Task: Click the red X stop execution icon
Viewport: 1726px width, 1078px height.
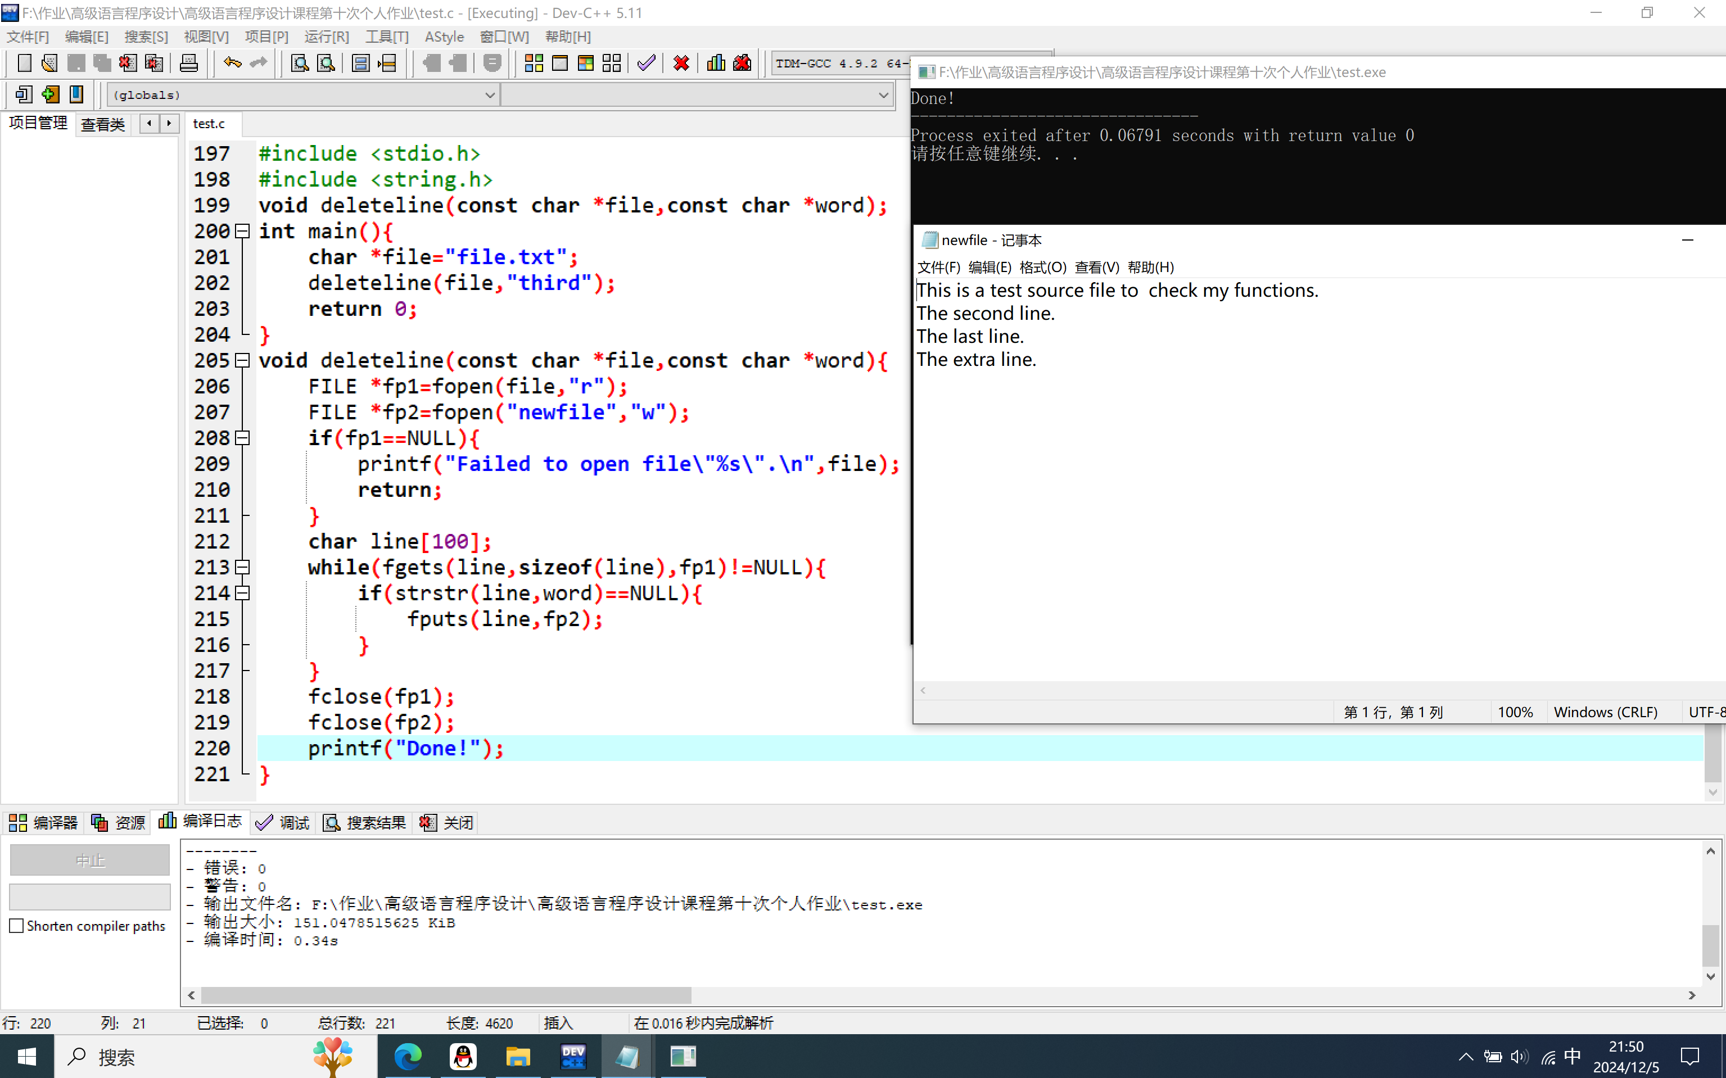Action: pyautogui.click(x=681, y=64)
